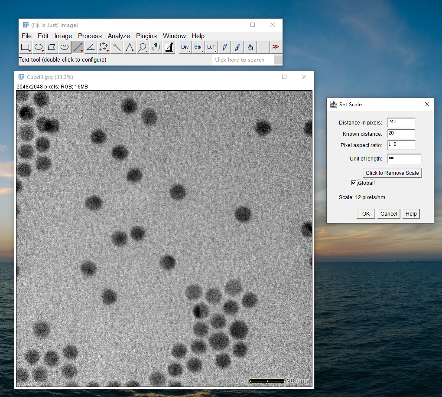Expand the LUT lookup tables menu
This screenshot has height=397, width=442.
pos(211,47)
